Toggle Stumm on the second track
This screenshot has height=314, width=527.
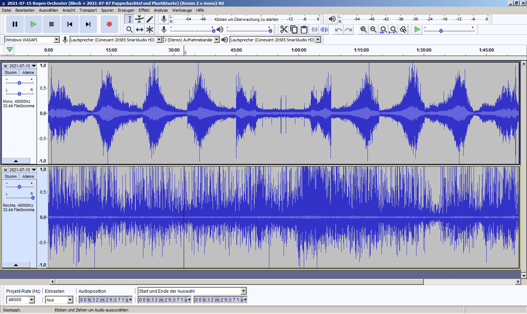click(x=11, y=176)
